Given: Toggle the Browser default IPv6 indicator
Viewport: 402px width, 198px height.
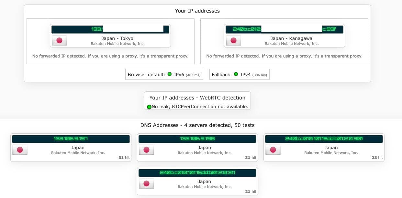Looking at the screenshot, I should [170, 74].
